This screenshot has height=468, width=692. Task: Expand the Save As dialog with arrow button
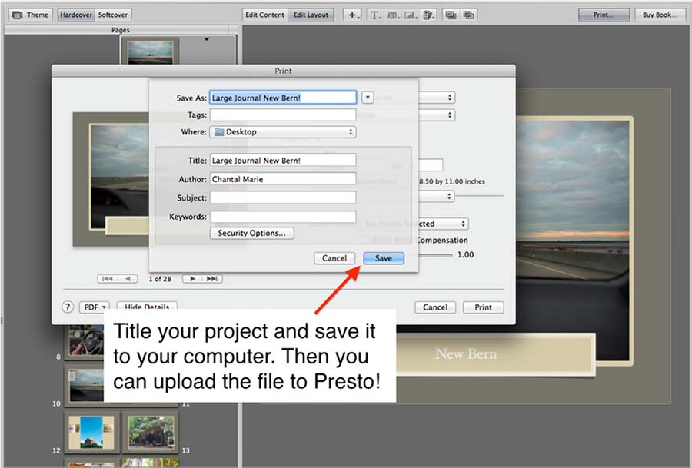(368, 98)
